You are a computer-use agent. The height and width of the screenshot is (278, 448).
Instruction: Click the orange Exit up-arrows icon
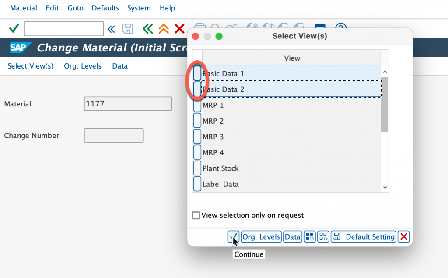click(164, 29)
